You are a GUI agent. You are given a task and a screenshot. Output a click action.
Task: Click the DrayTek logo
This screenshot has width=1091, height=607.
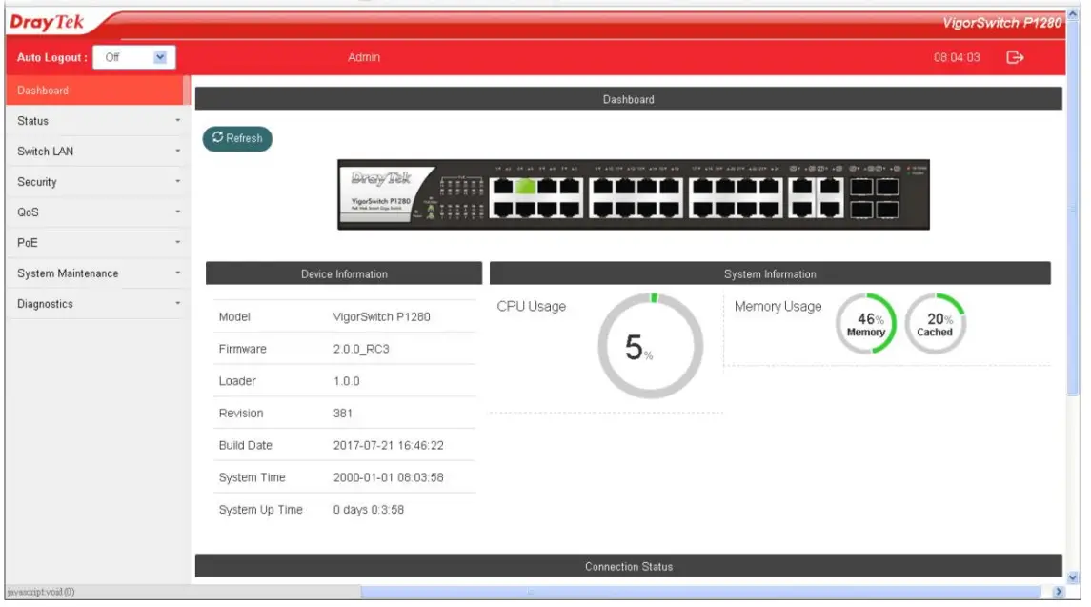pos(47,22)
